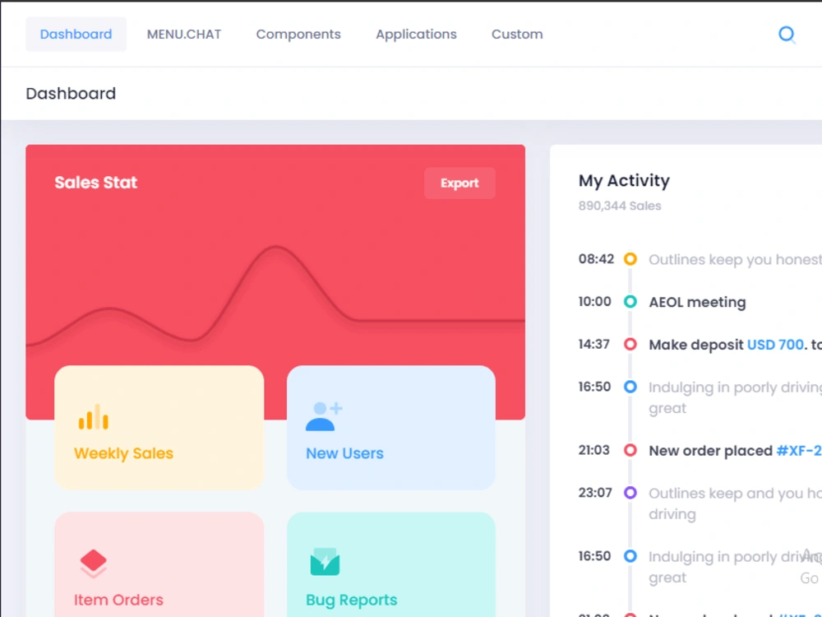Image resolution: width=822 pixels, height=617 pixels.
Task: Click the 'My Activity' heading
Action: (x=624, y=180)
